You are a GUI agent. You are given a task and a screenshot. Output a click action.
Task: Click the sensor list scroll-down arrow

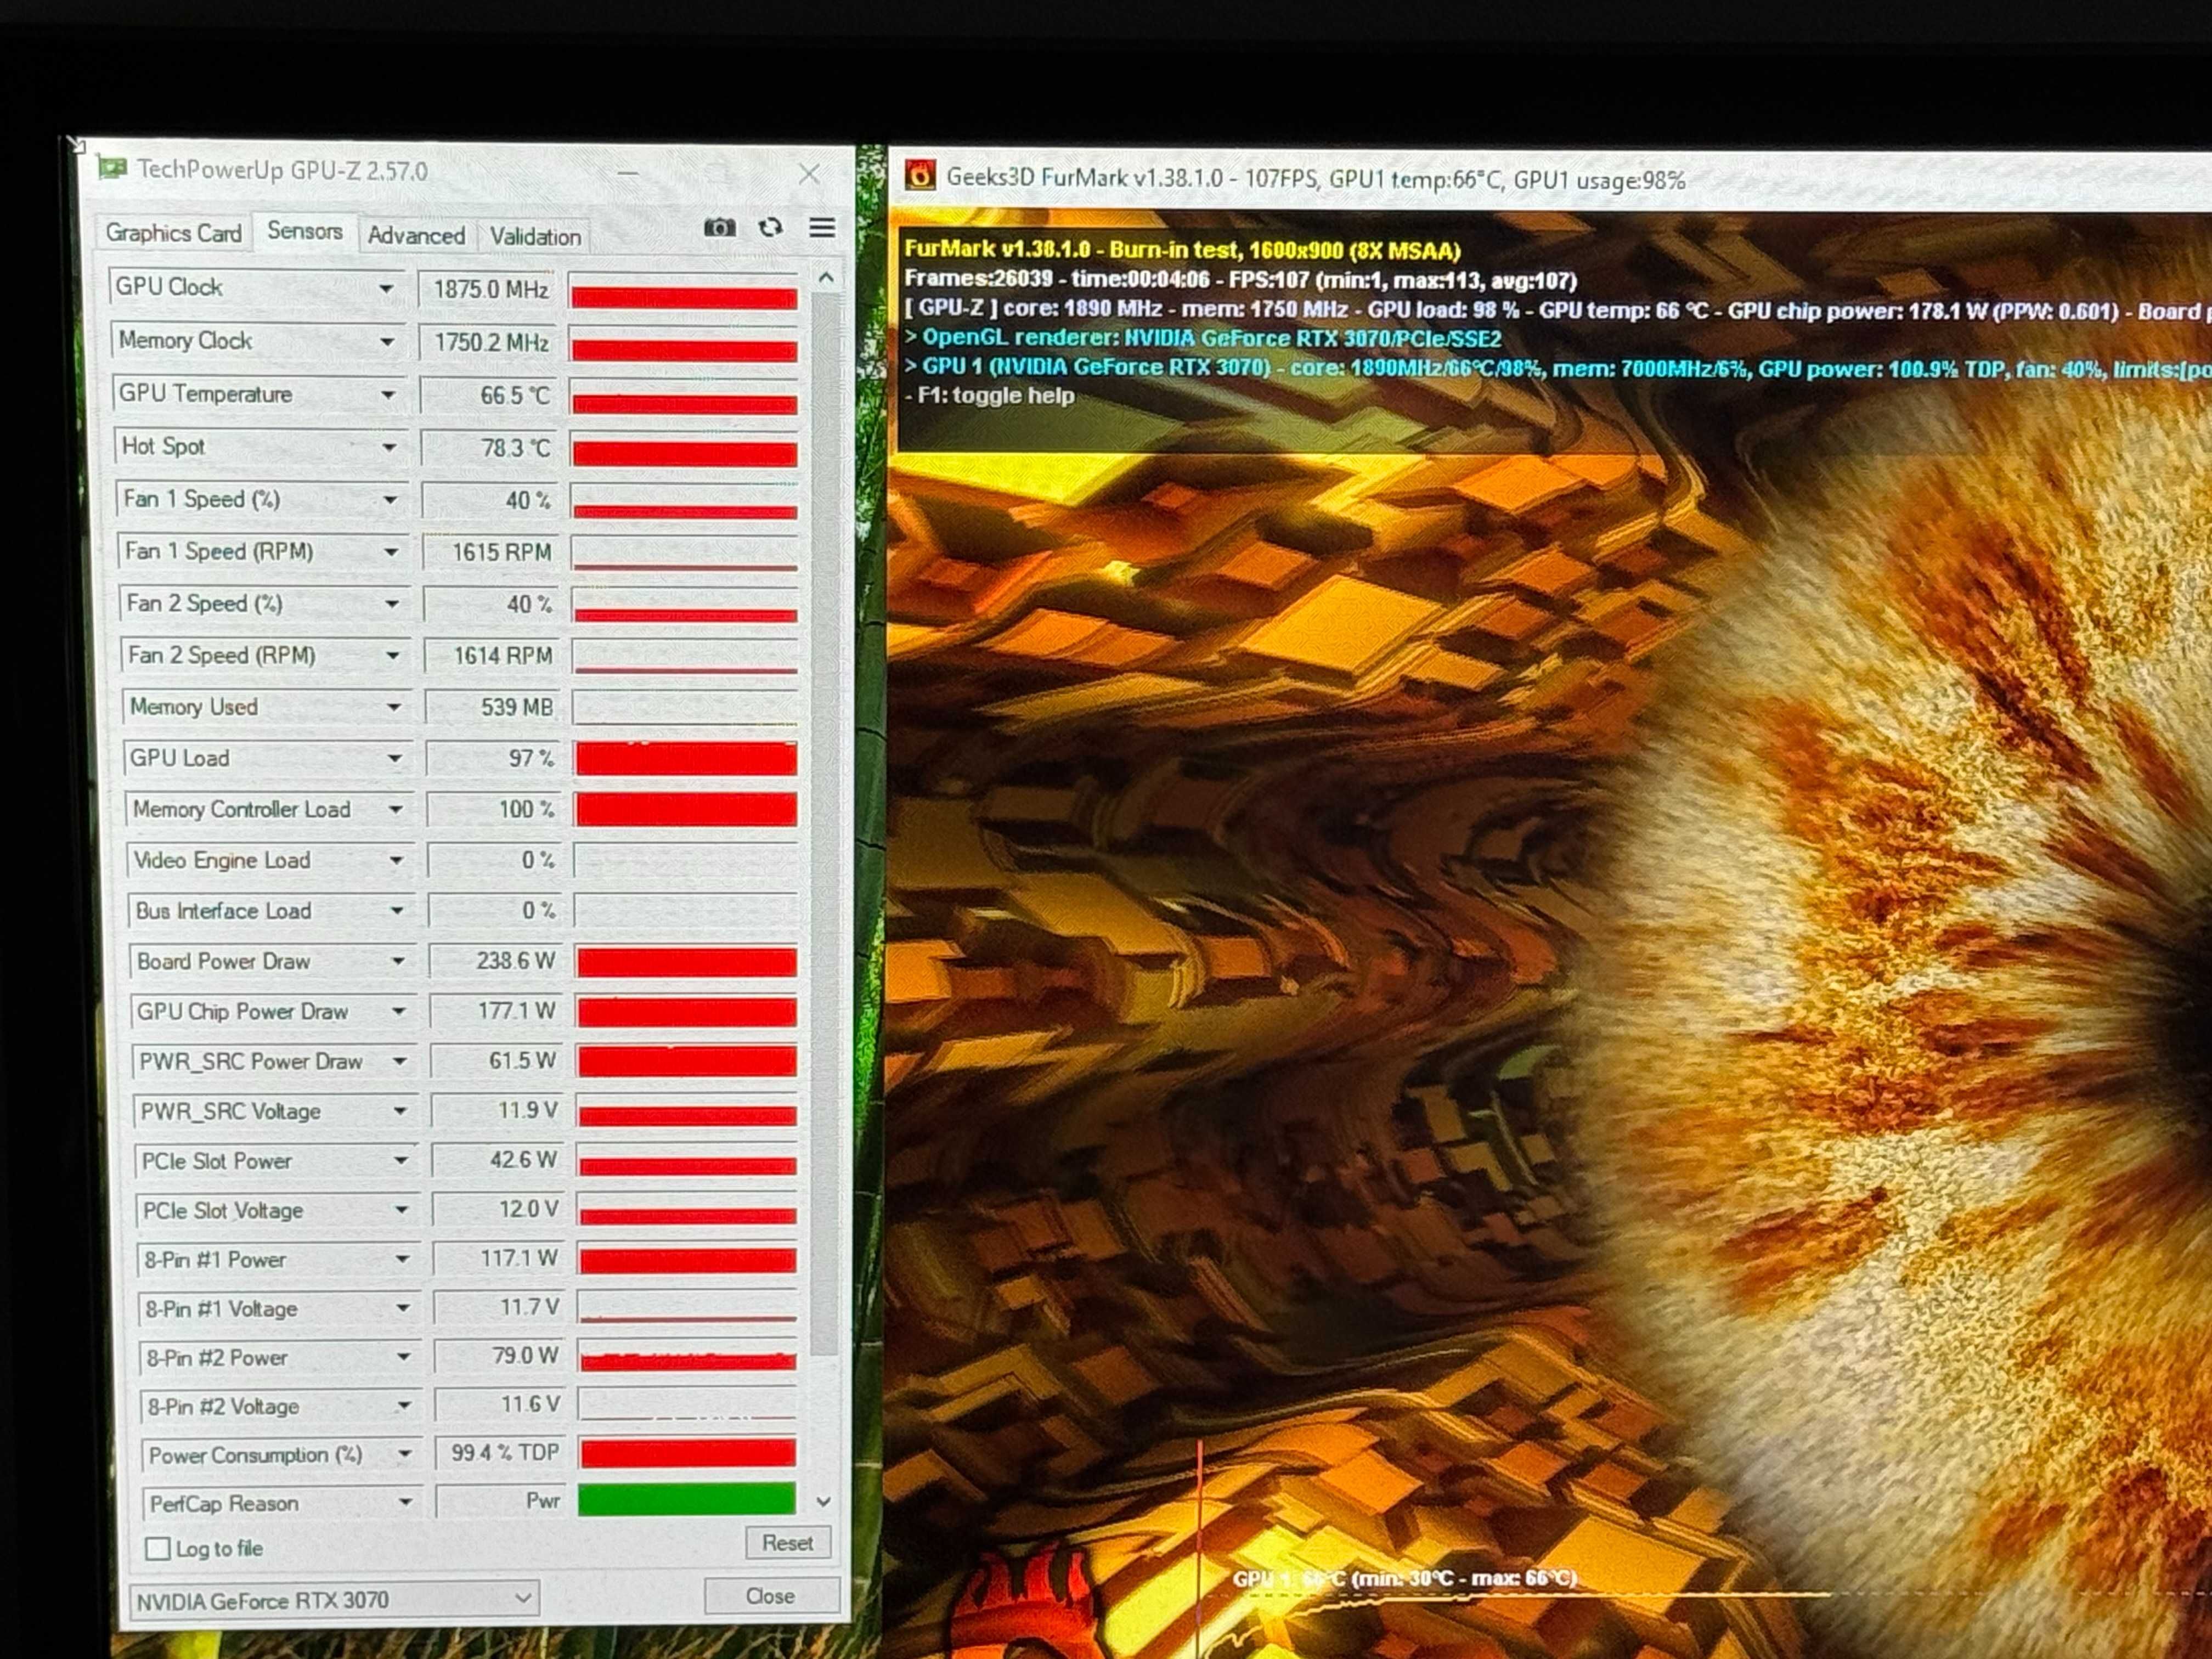pyautogui.click(x=824, y=1501)
